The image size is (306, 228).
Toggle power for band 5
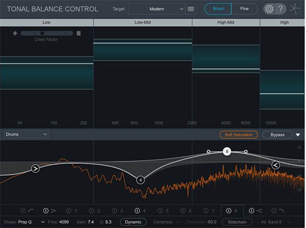point(160,211)
